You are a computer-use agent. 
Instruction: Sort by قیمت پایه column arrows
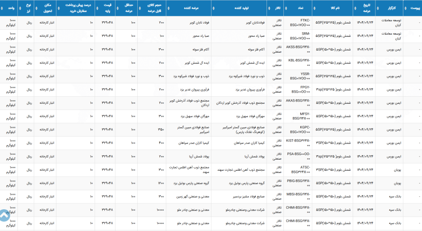point(97,8)
